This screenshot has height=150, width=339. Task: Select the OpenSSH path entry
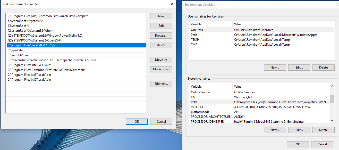[34, 40]
